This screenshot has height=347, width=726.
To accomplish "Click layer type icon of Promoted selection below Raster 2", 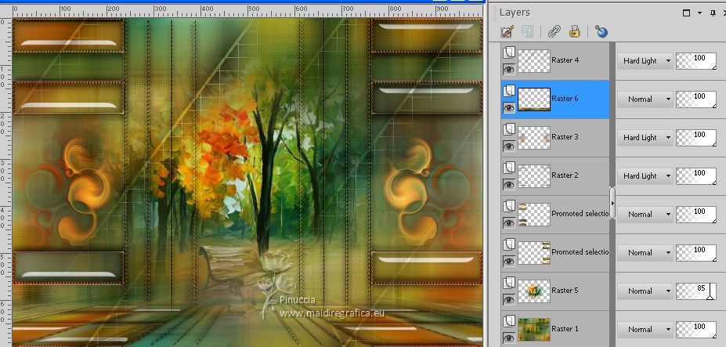I will tap(509, 206).
